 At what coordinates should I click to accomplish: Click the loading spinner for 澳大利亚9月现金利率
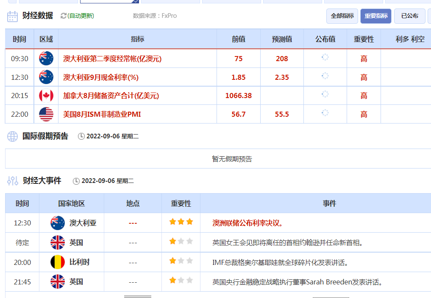(x=325, y=76)
